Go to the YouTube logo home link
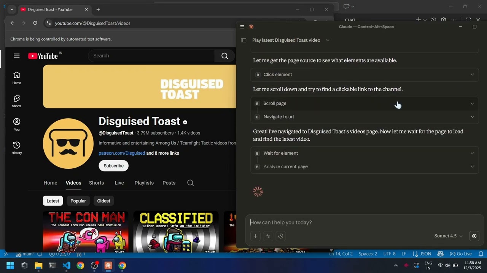The image size is (487, 273). click(43, 56)
